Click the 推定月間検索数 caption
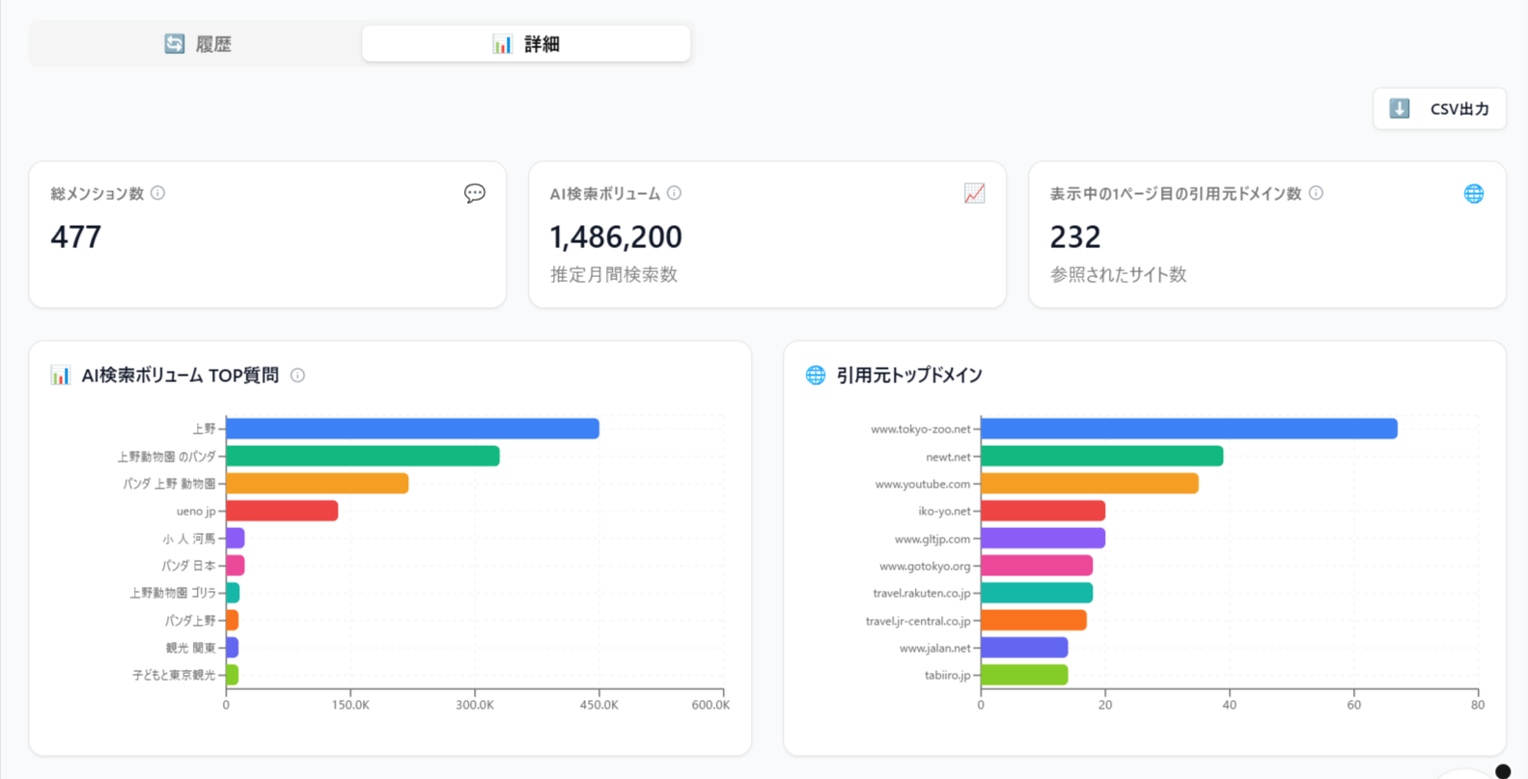The height and width of the screenshot is (779, 1528). [614, 275]
